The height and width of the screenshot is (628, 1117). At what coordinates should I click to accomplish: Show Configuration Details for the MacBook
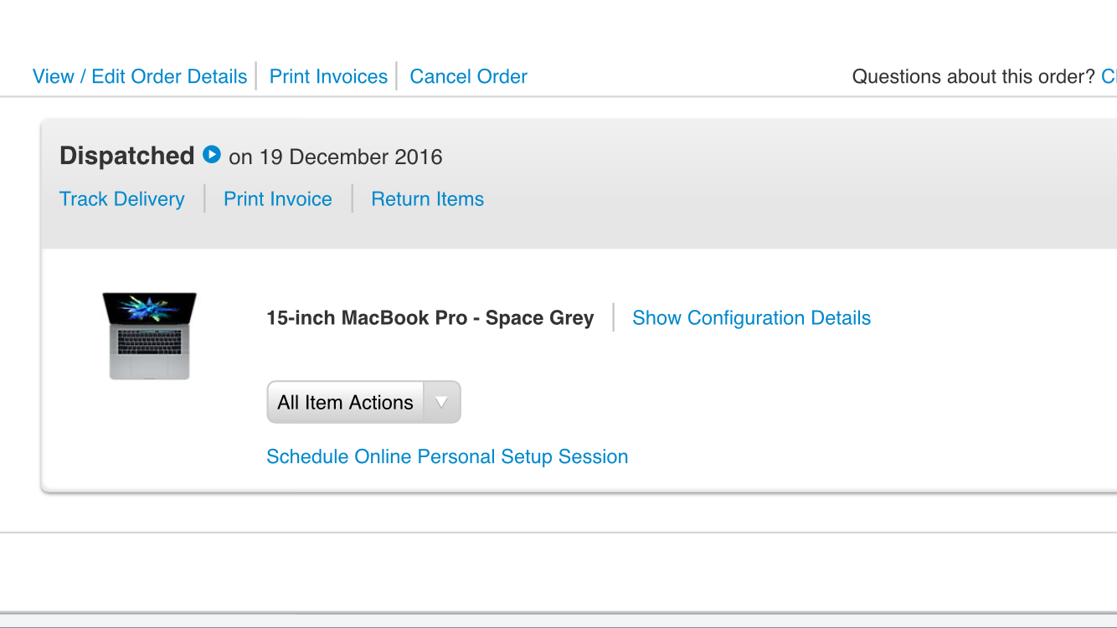pyautogui.click(x=751, y=318)
